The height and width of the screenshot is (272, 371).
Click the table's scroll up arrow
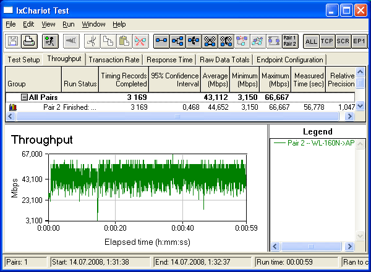(360, 72)
